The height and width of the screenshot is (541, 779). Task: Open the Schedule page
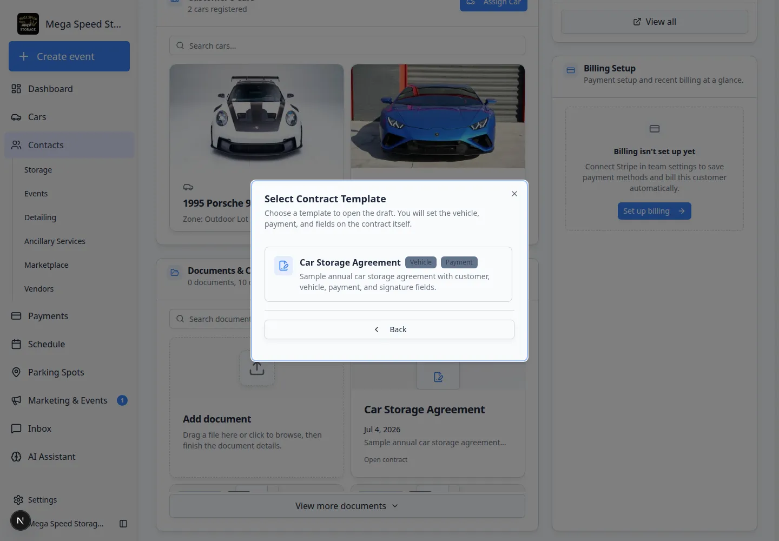pos(69,344)
